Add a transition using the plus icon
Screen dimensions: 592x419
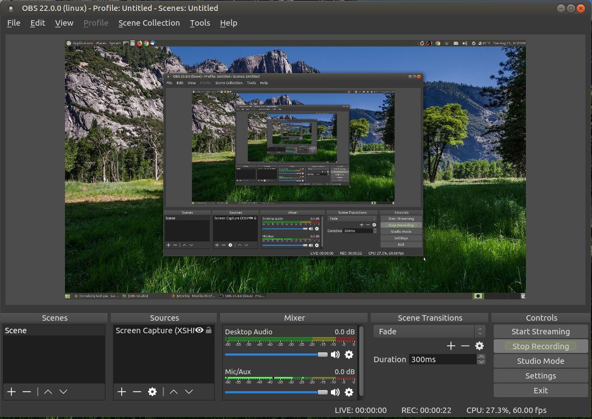451,345
